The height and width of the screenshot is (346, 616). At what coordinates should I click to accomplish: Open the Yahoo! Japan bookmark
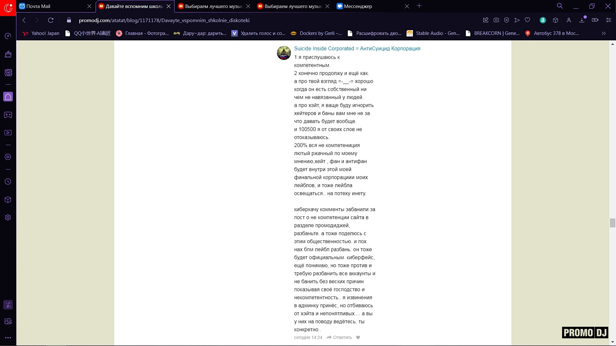41,33
